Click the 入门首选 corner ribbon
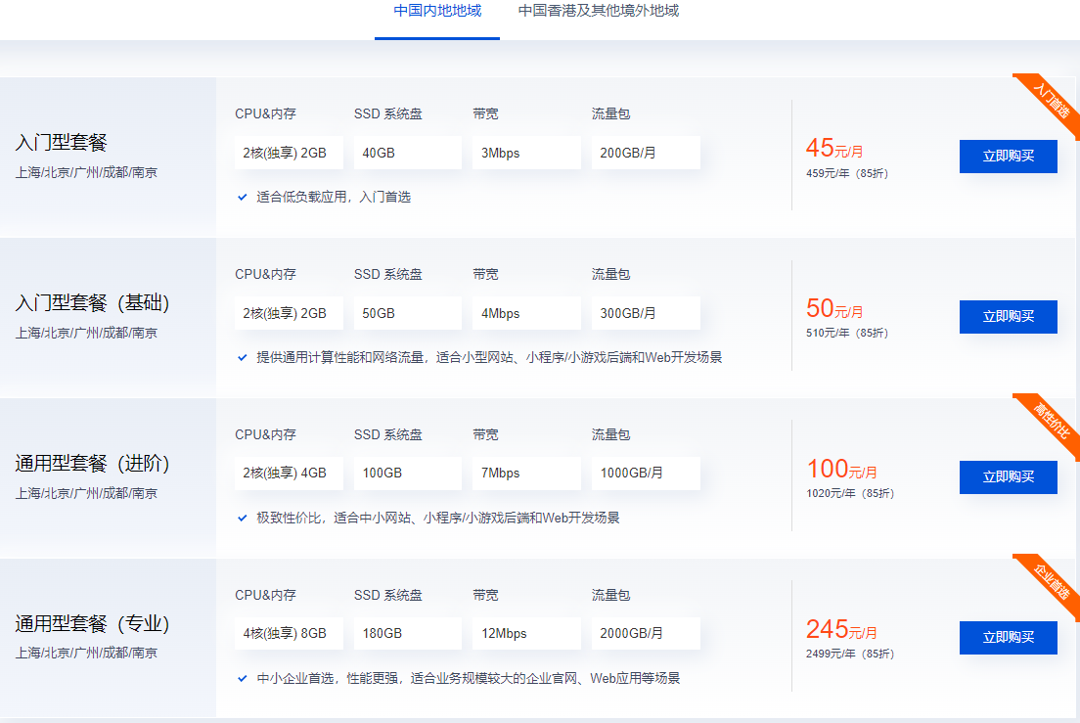The height and width of the screenshot is (723, 1080). pos(1051,101)
